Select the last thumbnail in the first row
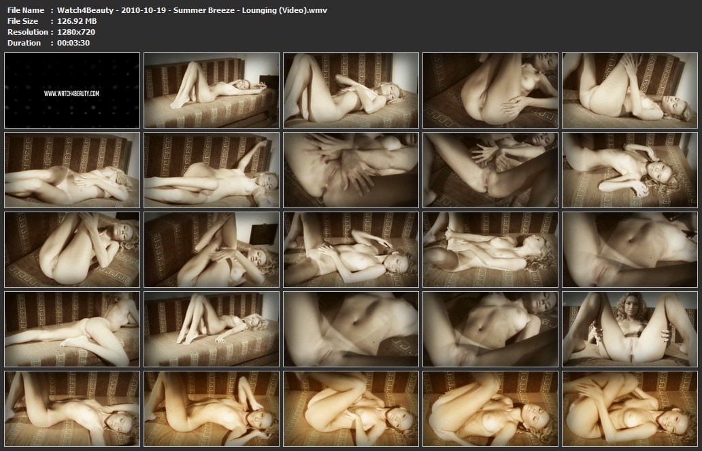 [629, 90]
